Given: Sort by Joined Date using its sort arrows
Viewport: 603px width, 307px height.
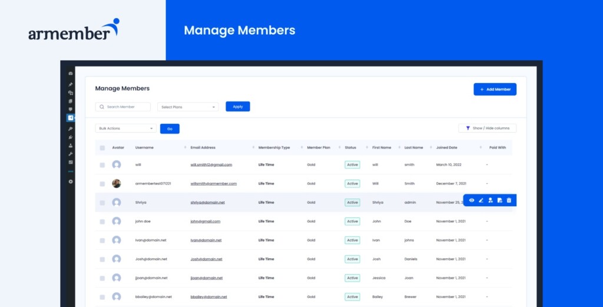Looking at the screenshot, I should pos(481,148).
